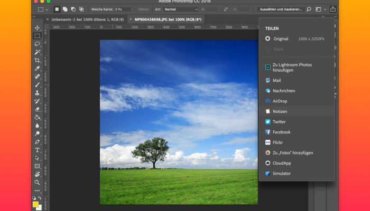Switch to the Unbenannt-1 document tab

click(x=88, y=20)
